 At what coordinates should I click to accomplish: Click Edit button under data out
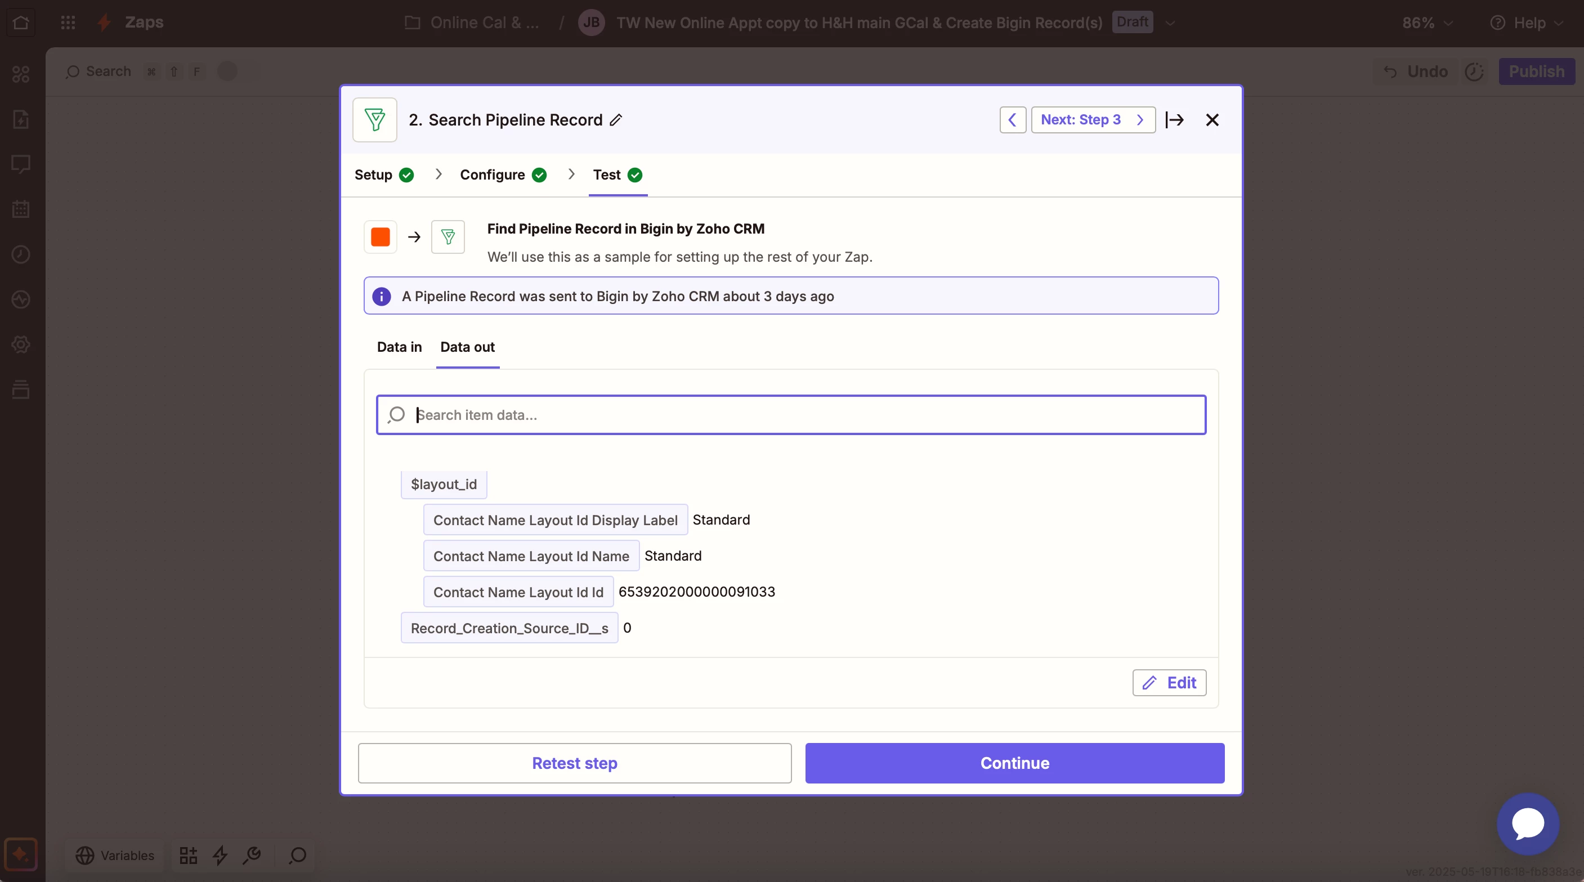[1169, 682]
